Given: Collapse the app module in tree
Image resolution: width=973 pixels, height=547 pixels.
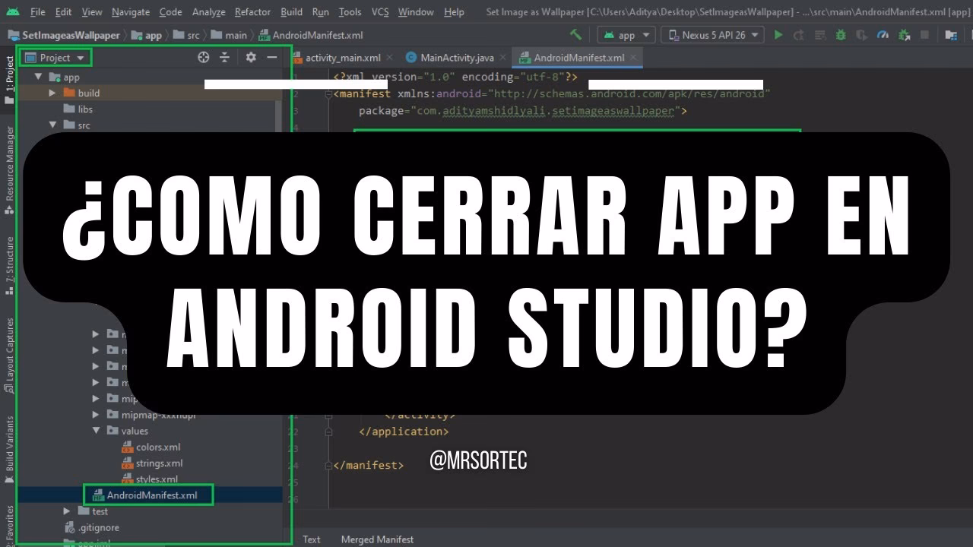Looking at the screenshot, I should point(39,77).
